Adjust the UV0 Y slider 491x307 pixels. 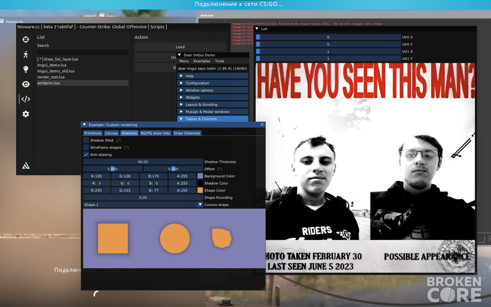point(328,44)
